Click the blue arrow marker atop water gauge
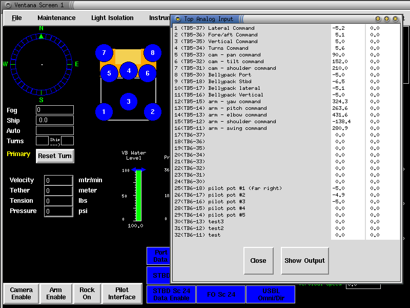This screenshot has width=410, height=308. (138, 170)
